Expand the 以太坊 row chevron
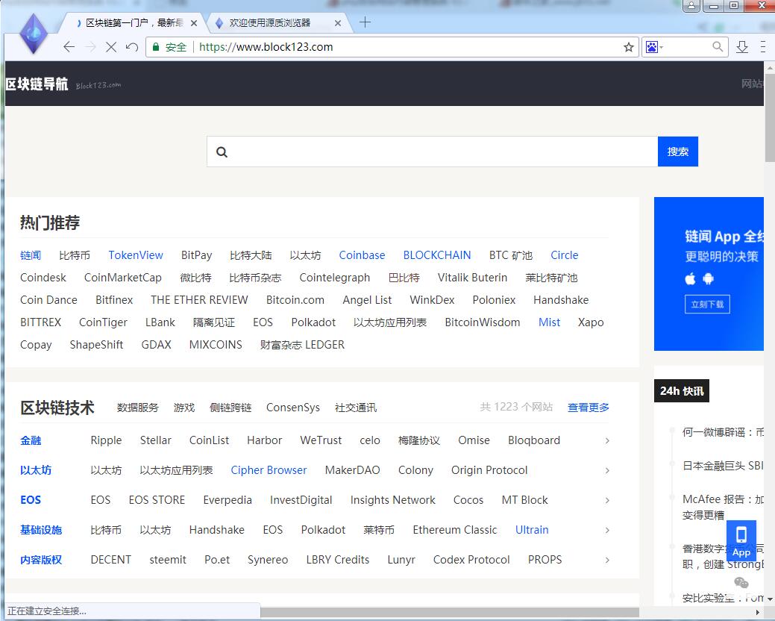The height and width of the screenshot is (621, 775). (x=607, y=471)
